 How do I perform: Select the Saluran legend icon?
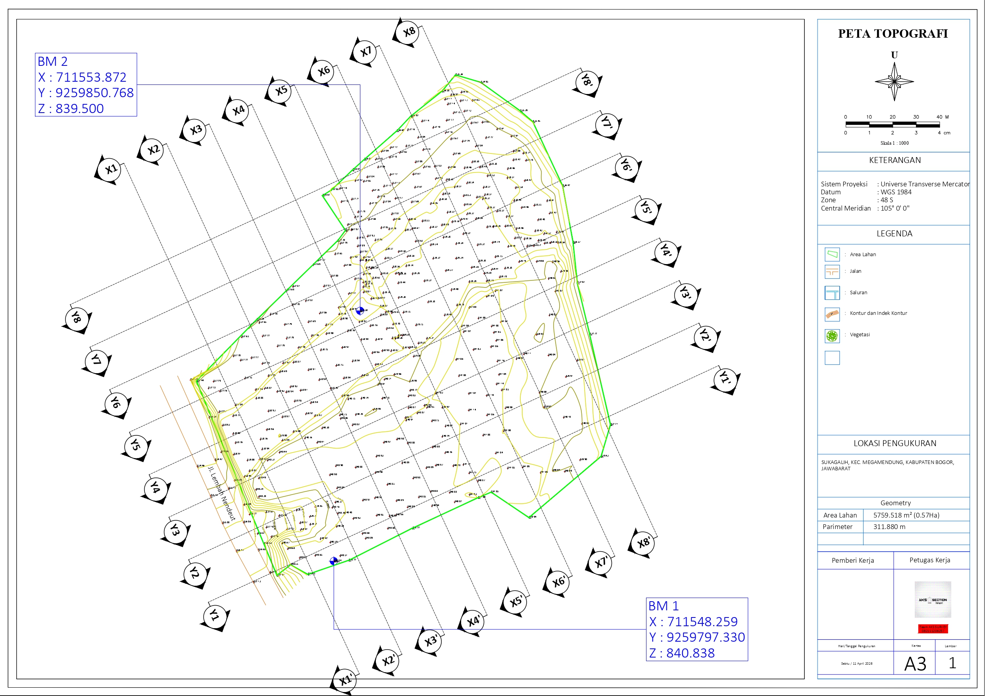[832, 293]
